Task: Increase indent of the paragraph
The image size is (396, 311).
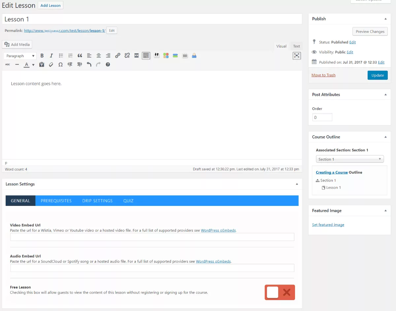Action: pyautogui.click(x=79, y=64)
